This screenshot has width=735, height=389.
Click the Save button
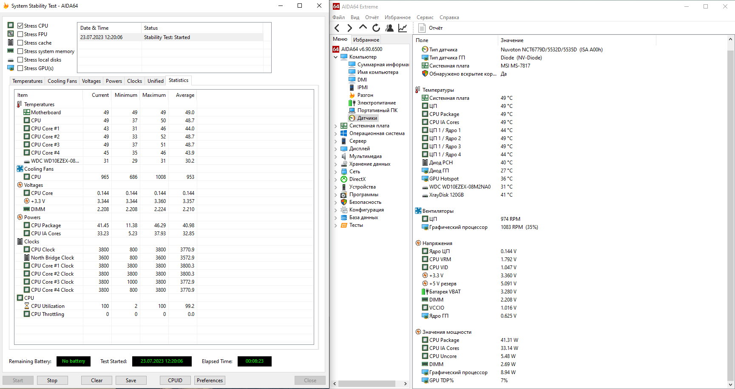click(131, 381)
